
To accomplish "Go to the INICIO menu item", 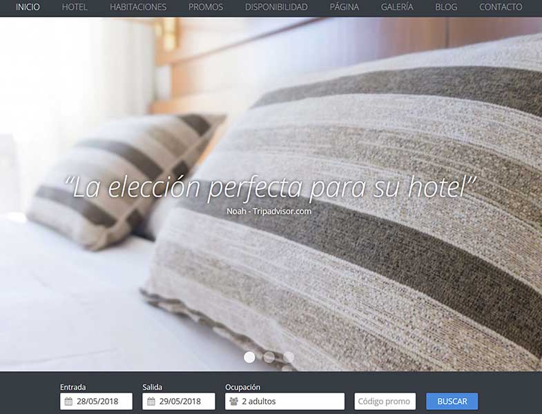I will coord(28,7).
